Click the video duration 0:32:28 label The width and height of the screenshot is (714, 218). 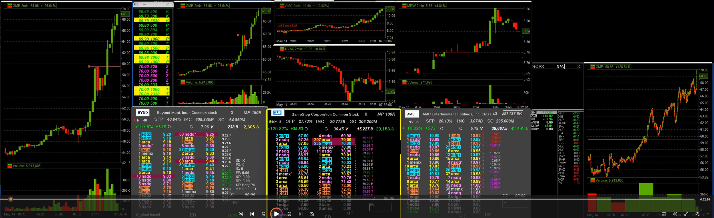point(705,199)
